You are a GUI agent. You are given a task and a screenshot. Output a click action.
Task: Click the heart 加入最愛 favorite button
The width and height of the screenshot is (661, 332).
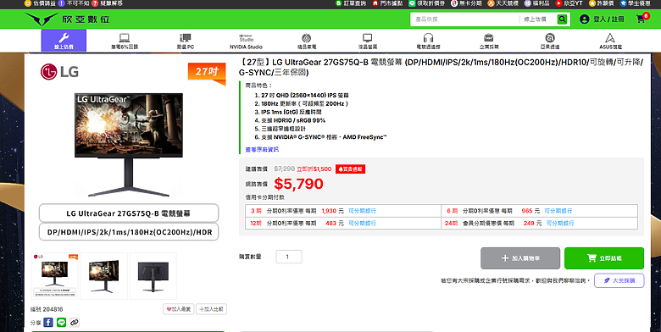179,309
